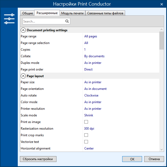Collapse the Page layout section
Image resolution: width=167 pixels, height=167 pixels.
tap(23, 76)
